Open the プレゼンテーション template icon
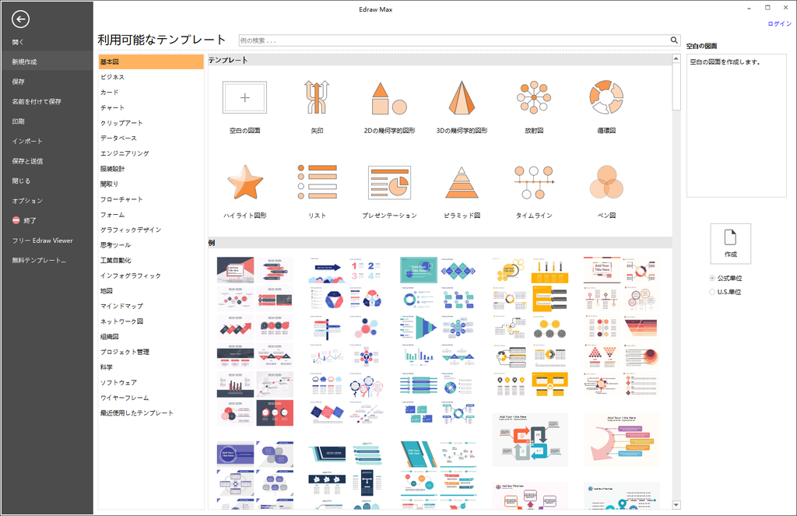 (x=389, y=182)
